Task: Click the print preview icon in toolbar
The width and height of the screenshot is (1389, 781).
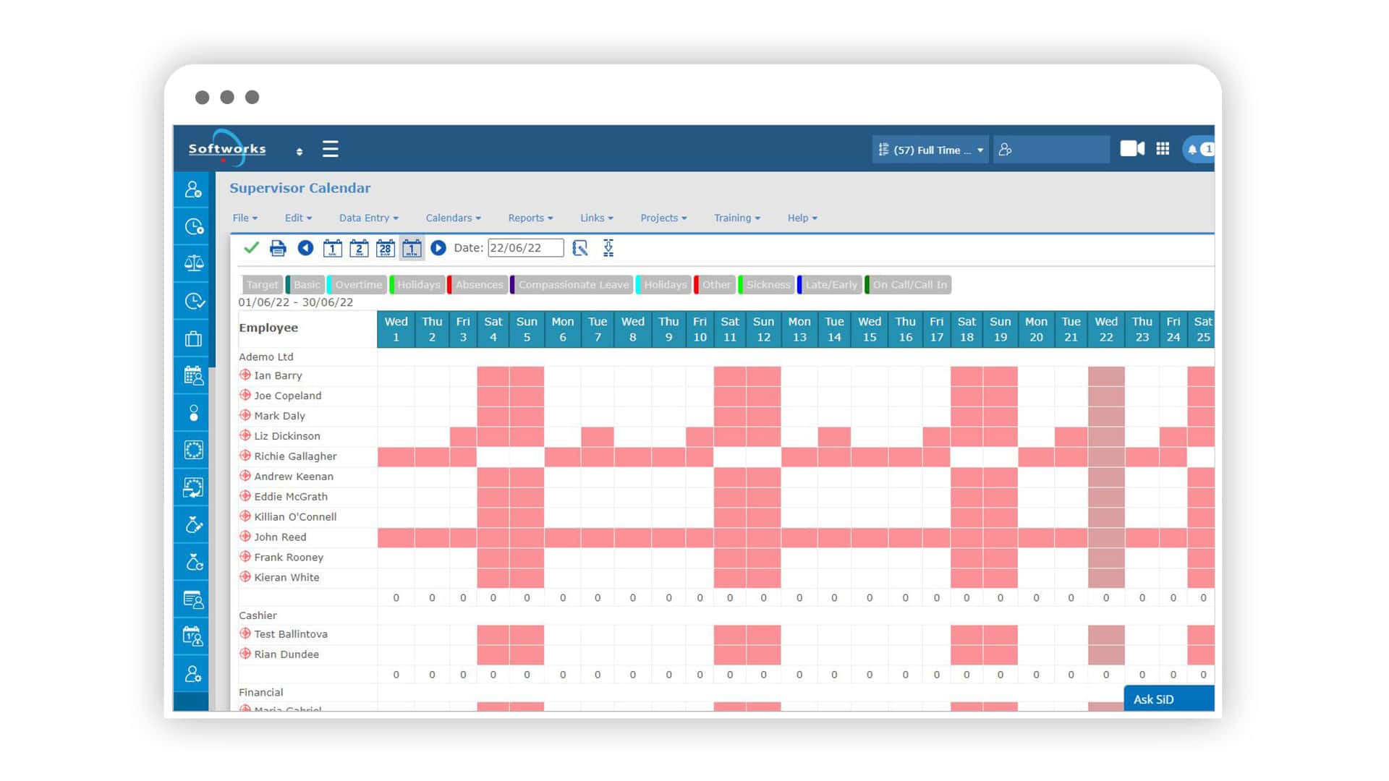Action: (276, 247)
